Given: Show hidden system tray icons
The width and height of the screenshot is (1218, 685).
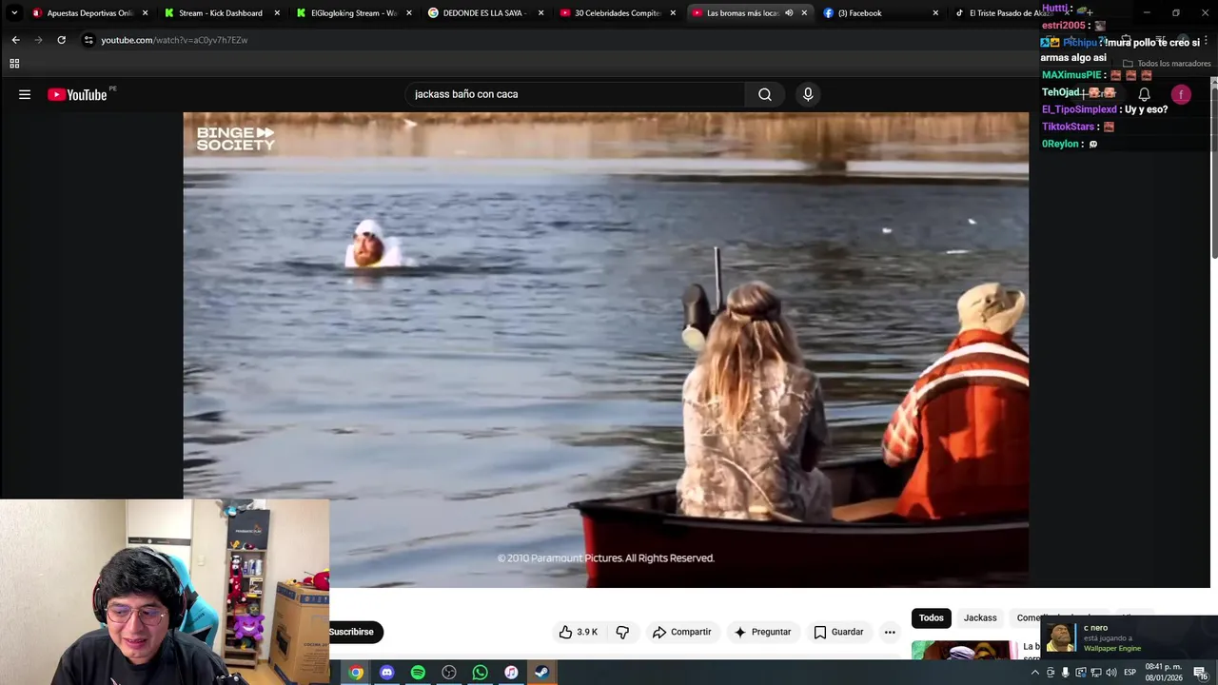Looking at the screenshot, I should [1035, 673].
